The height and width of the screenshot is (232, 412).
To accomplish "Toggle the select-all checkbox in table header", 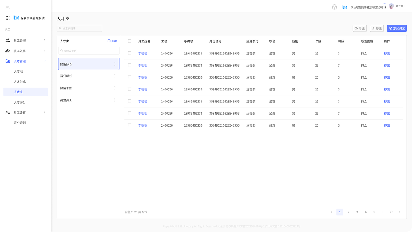I will pos(130,41).
